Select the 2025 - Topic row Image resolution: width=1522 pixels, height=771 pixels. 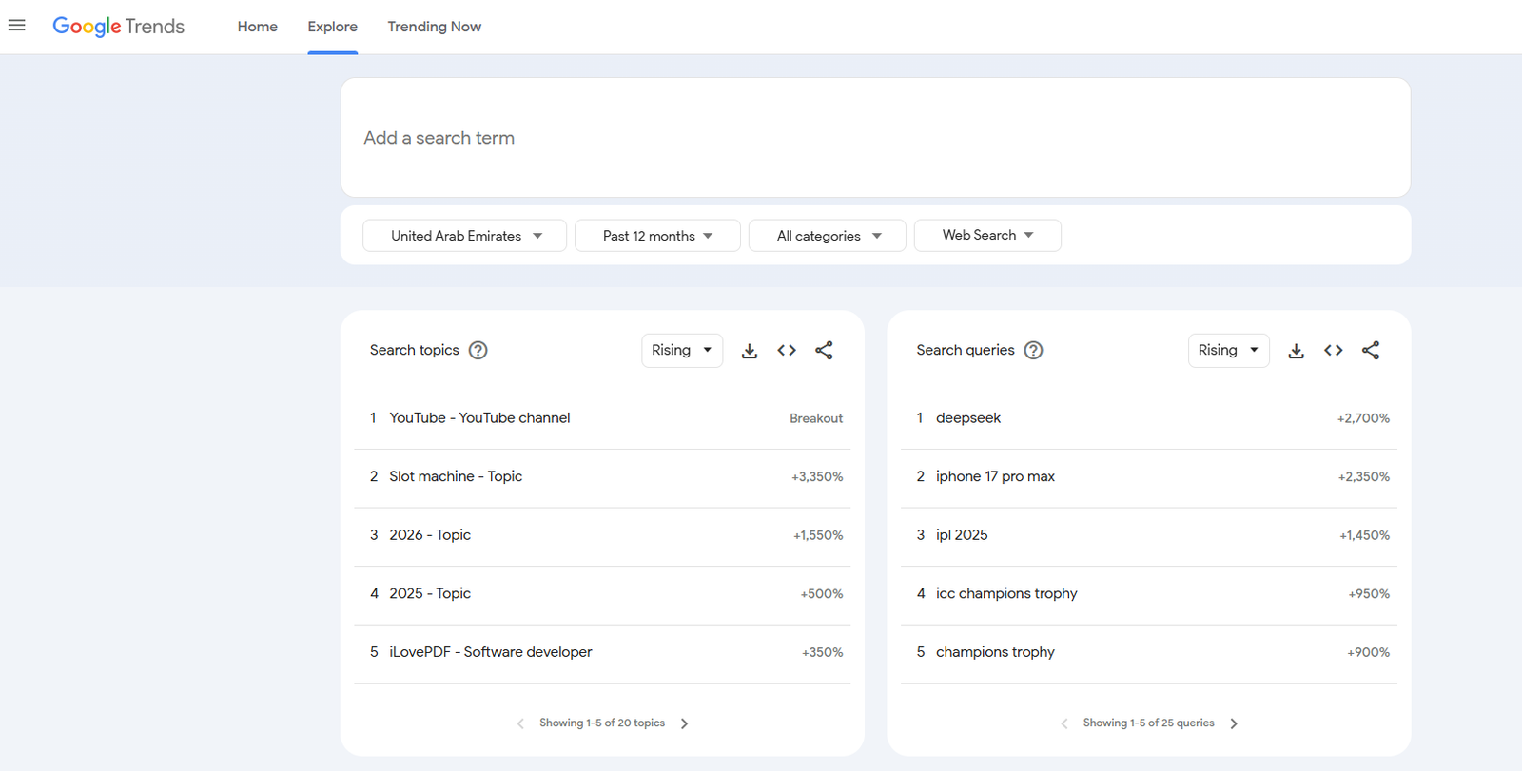coord(602,594)
